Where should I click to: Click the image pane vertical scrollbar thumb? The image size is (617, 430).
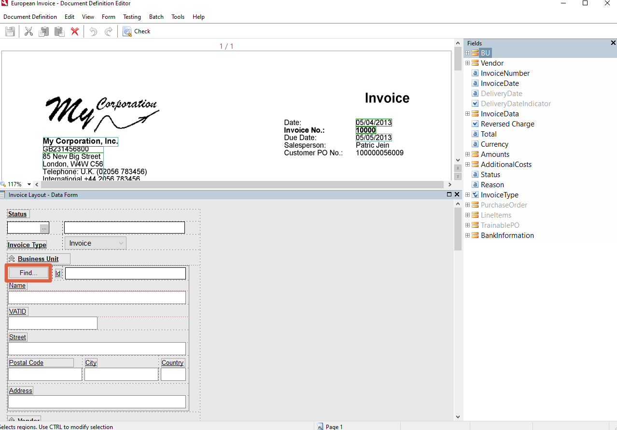[458, 59]
